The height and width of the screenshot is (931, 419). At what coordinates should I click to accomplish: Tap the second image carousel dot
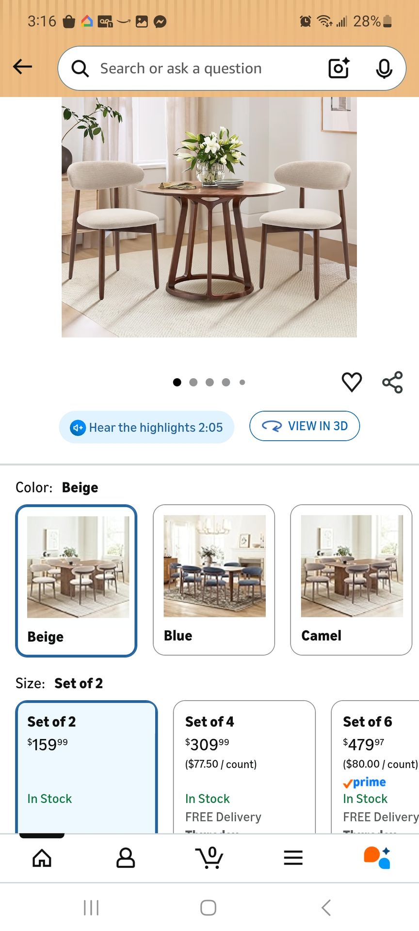[193, 382]
